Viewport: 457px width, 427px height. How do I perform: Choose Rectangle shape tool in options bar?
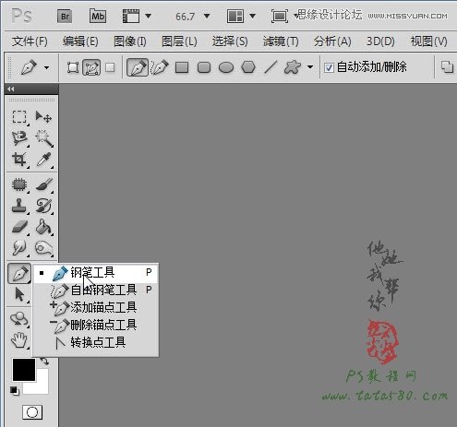[x=182, y=67]
